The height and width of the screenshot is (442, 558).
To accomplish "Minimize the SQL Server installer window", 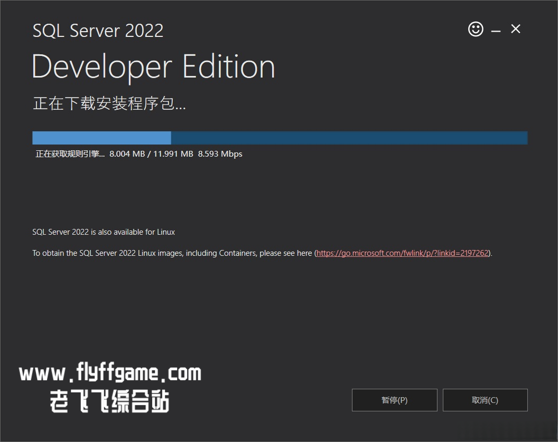I will (x=496, y=31).
